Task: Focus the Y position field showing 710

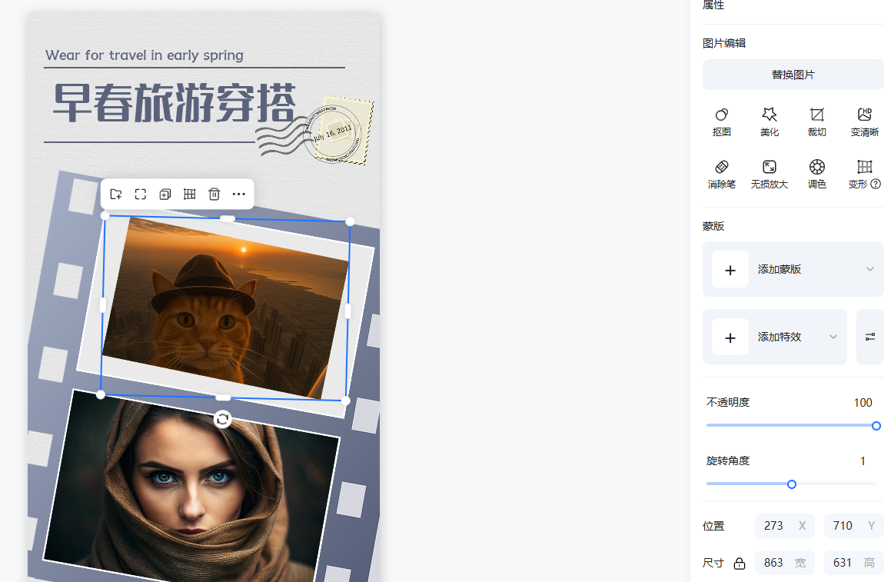Action: pos(854,526)
